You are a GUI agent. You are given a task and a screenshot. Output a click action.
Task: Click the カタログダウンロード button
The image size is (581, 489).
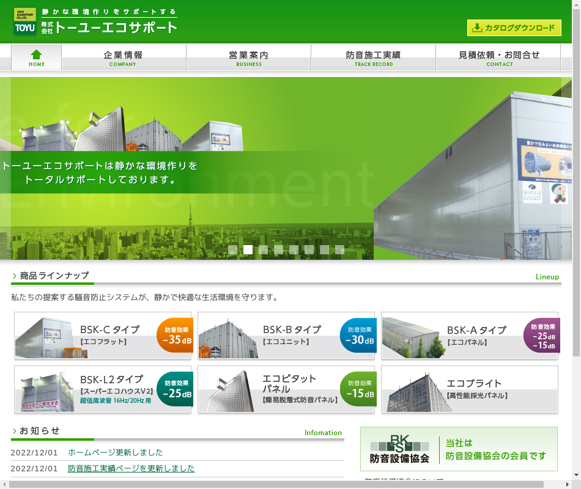(x=514, y=28)
